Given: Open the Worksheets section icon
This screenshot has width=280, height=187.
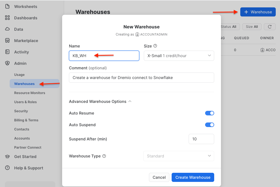Looking at the screenshot, I should (7, 6).
